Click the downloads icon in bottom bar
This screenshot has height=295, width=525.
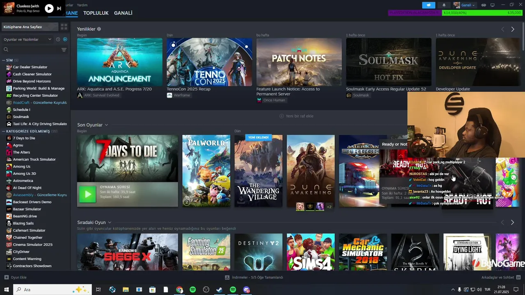(227, 277)
